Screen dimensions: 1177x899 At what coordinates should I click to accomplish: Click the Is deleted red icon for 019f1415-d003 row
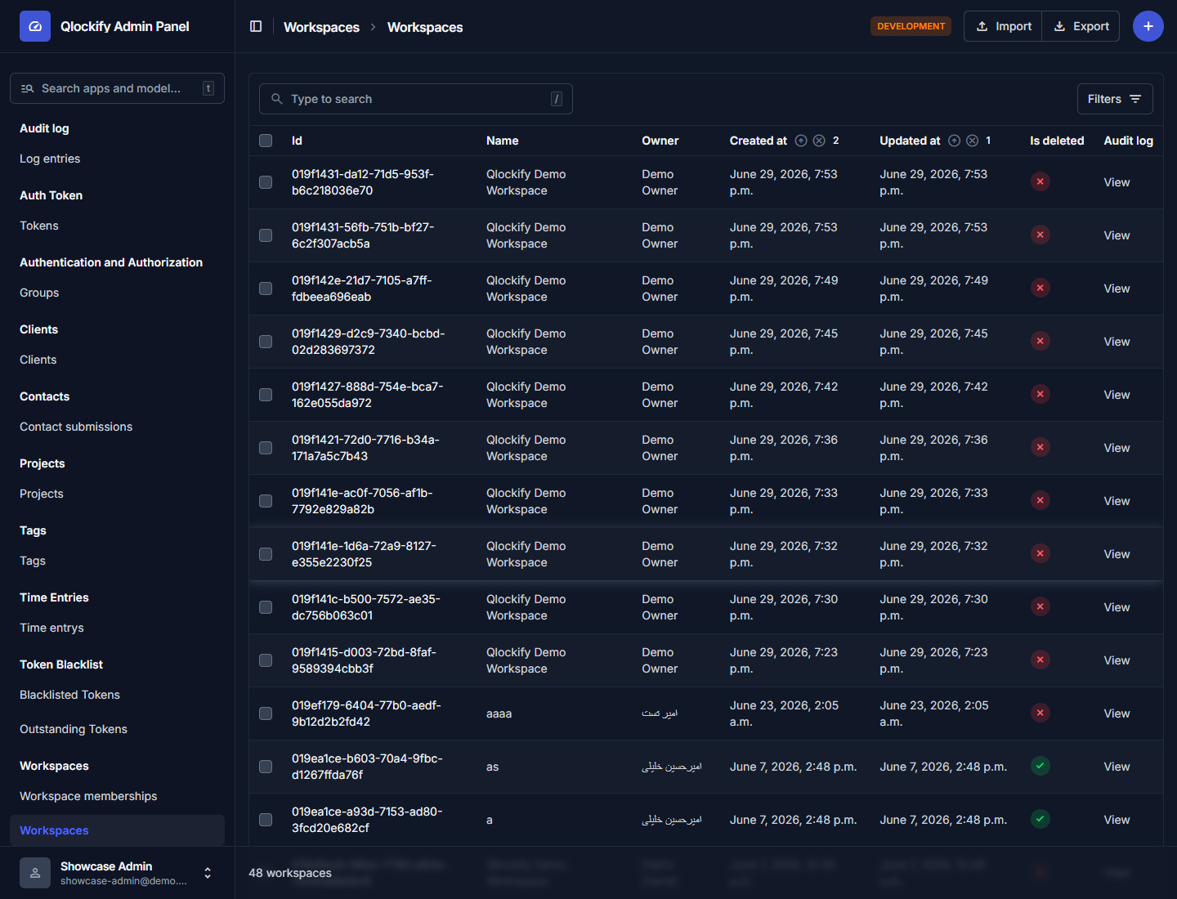tap(1040, 660)
